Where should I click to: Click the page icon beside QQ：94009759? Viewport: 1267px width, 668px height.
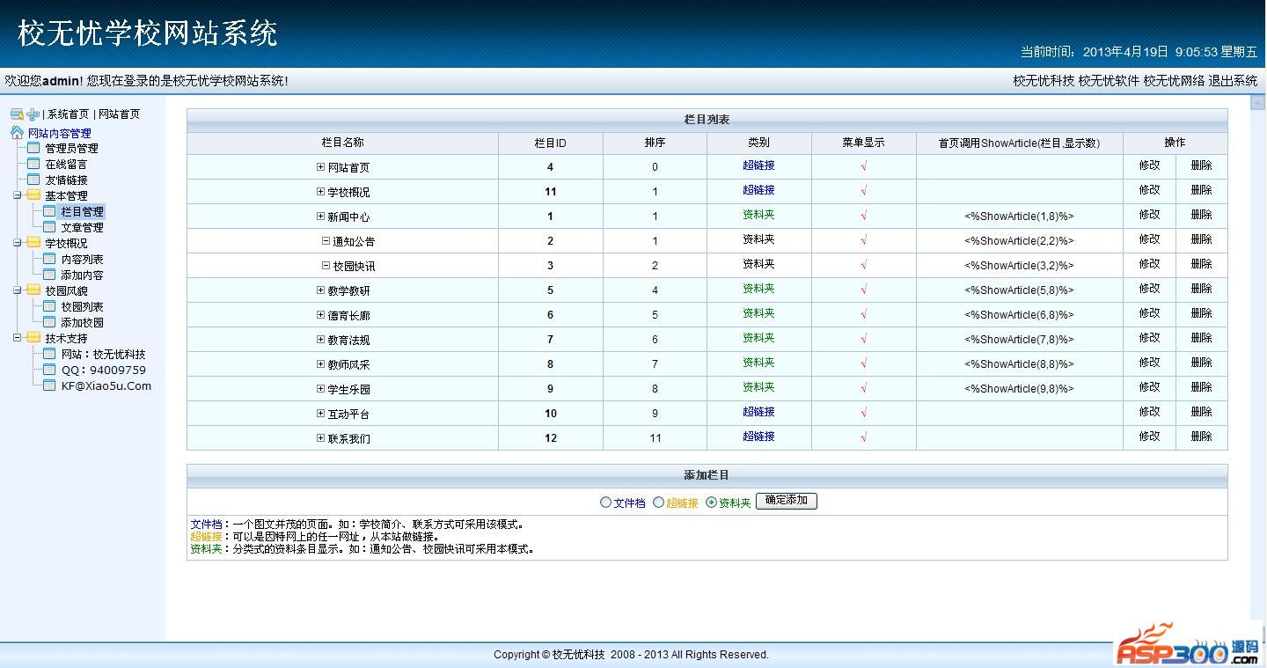coord(50,370)
